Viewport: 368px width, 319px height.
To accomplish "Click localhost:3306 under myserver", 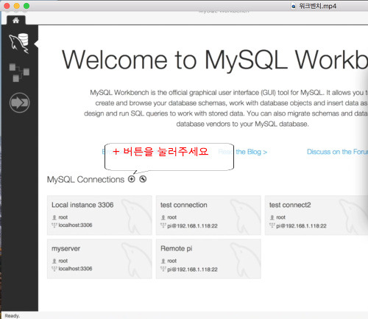I will [x=75, y=268].
